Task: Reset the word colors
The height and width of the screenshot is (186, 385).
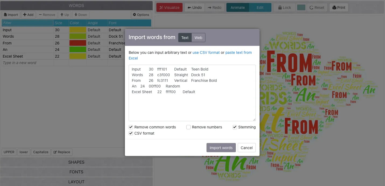Action: pyautogui.click(x=317, y=8)
